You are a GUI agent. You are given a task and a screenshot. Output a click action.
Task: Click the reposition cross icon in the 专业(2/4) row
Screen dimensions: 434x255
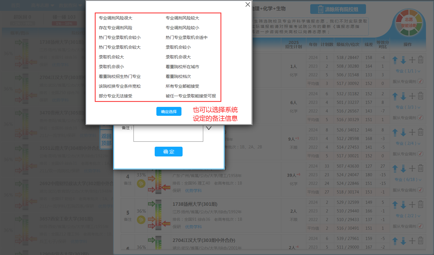pyautogui.click(x=412, y=132)
